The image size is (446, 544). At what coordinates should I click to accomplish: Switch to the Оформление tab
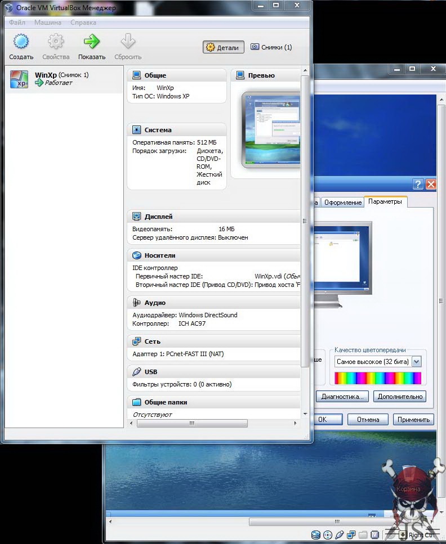343,203
